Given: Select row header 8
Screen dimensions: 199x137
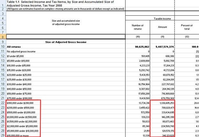Looking at the screenshot, I should 3,37.
